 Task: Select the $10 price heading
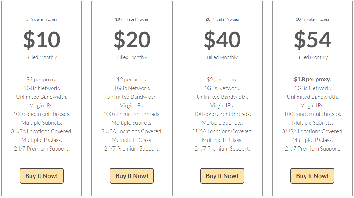[42, 40]
